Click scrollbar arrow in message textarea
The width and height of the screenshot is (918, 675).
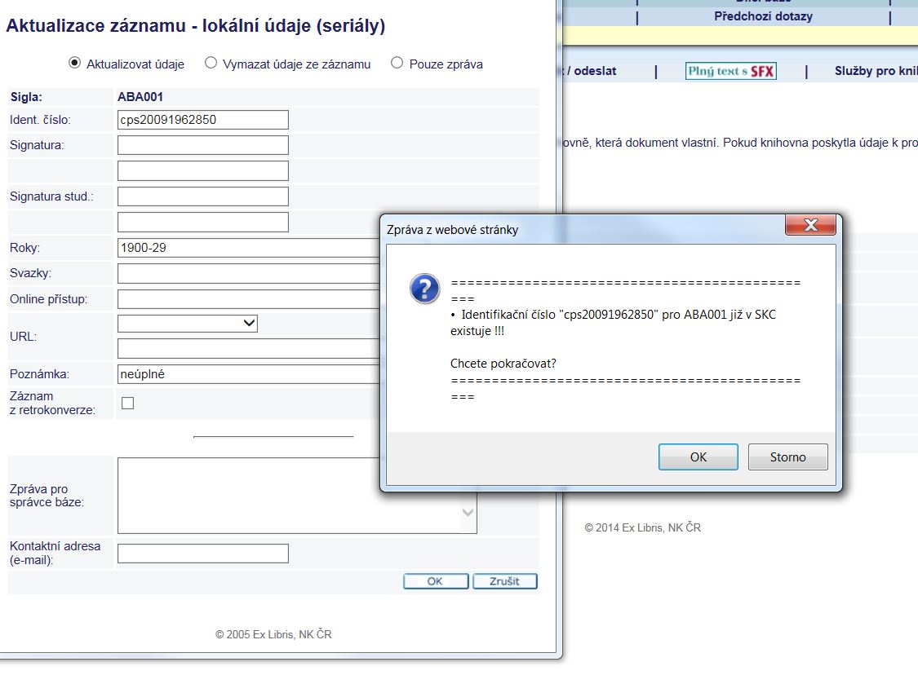pyautogui.click(x=468, y=513)
